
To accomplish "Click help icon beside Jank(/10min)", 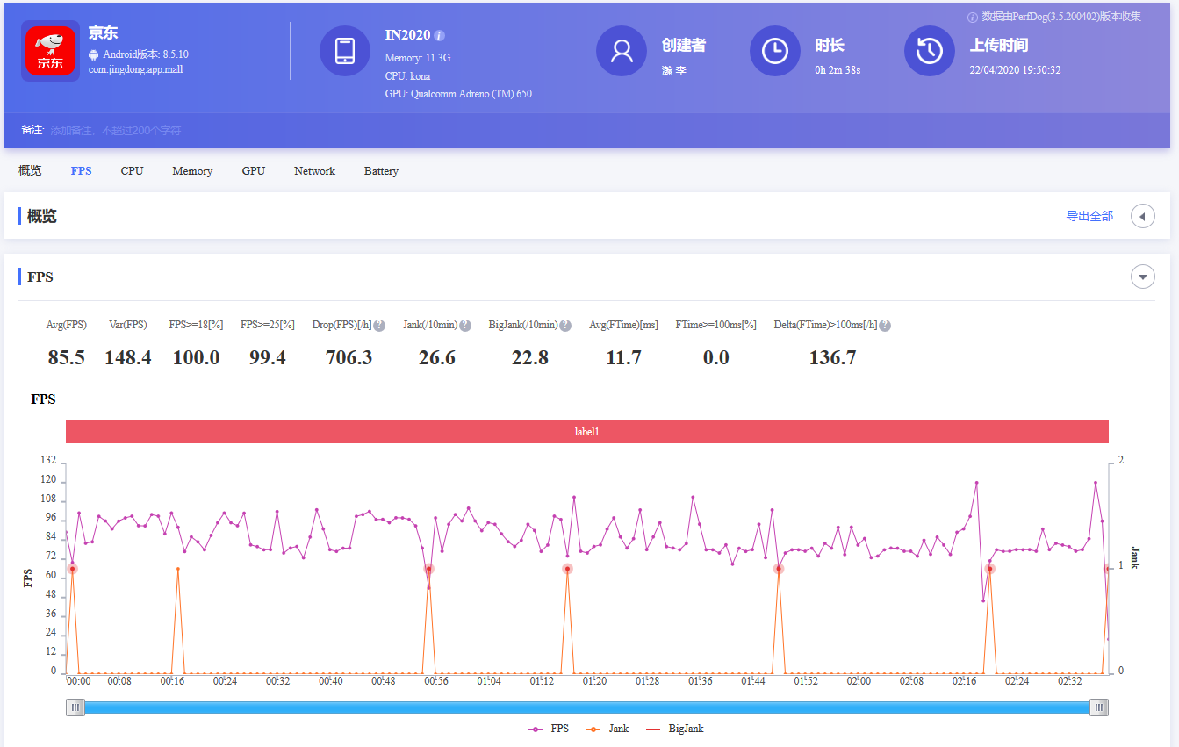I will pos(465,326).
